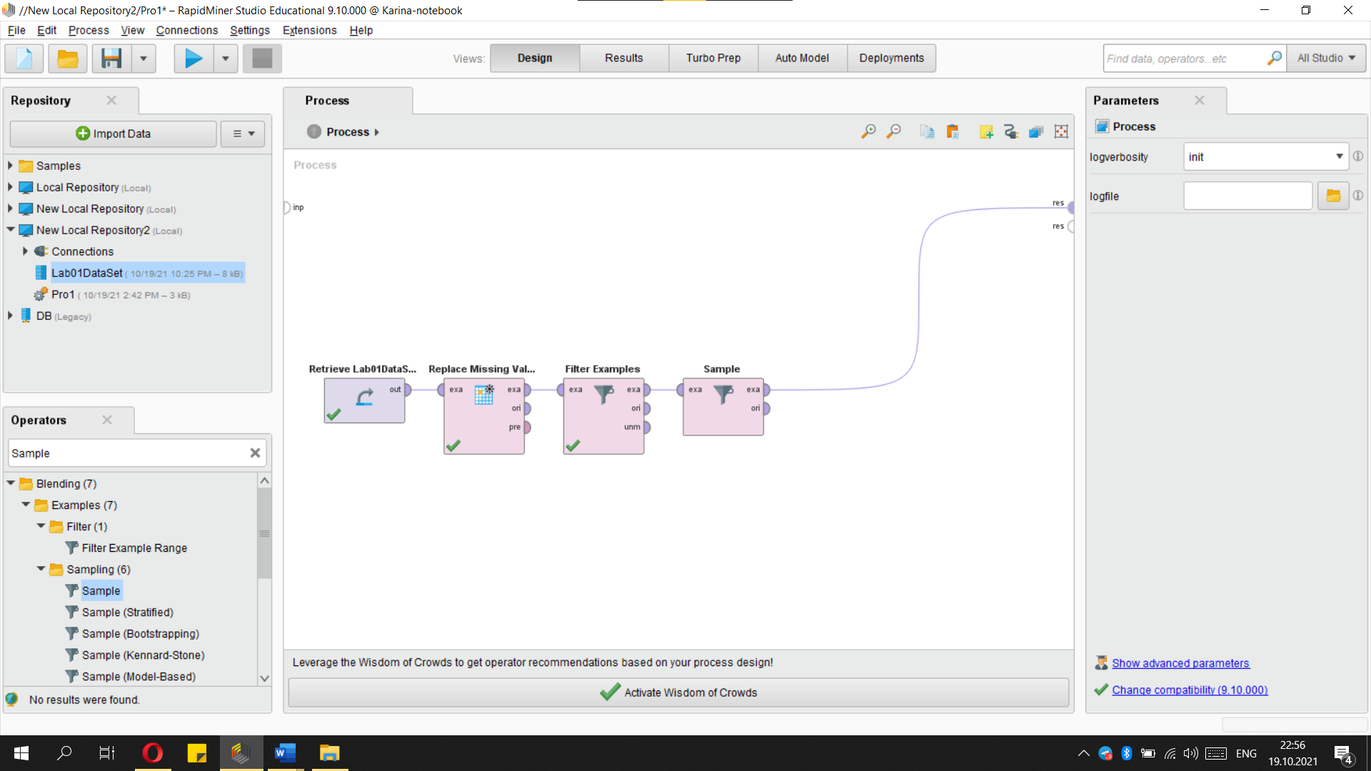Browse for logfile with folder button
The image size is (1371, 771).
tap(1333, 196)
